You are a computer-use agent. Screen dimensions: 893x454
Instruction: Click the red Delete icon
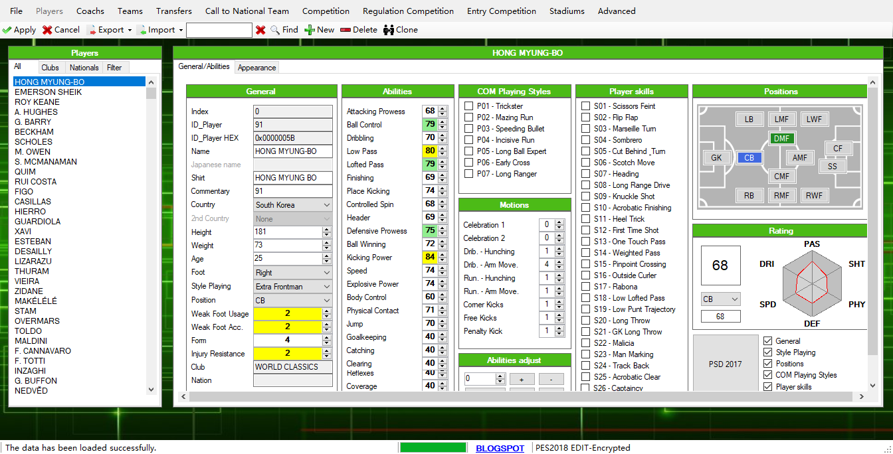(346, 30)
